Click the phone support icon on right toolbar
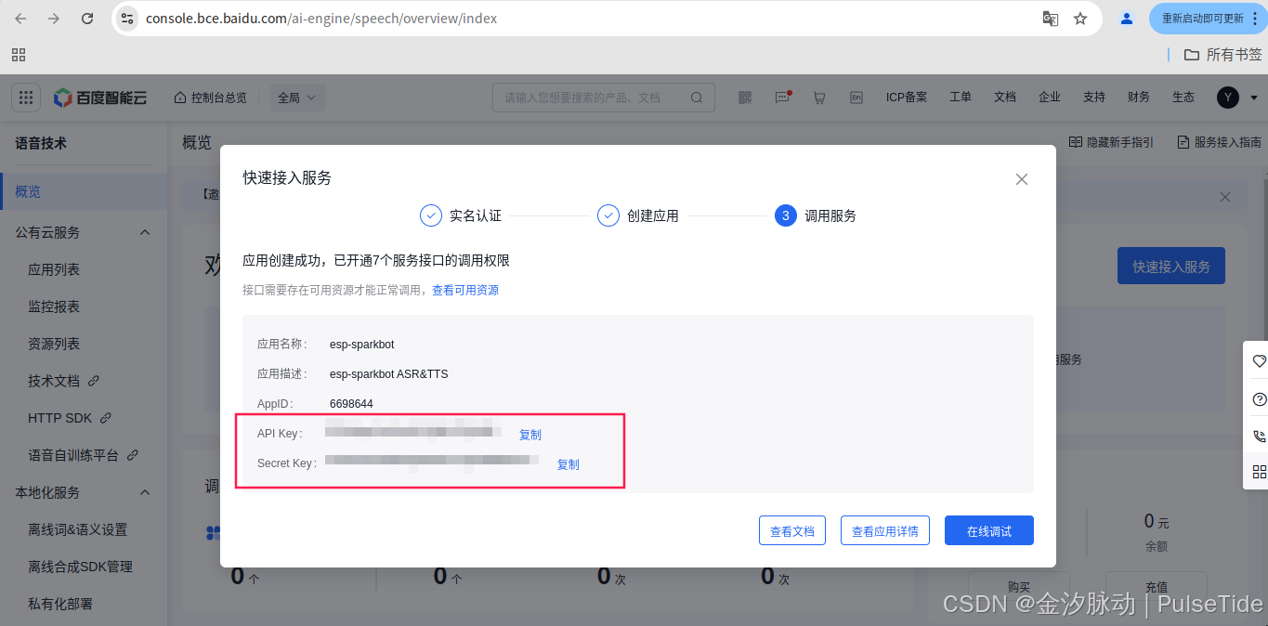Screen dimensions: 1268x626 click(1260, 436)
